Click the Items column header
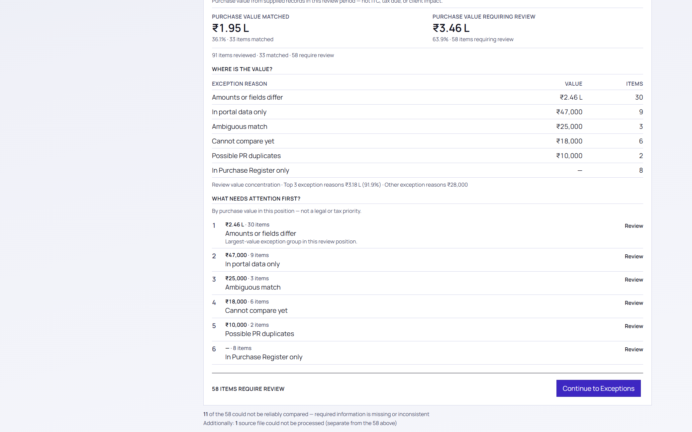This screenshot has height=432, width=692. [635, 84]
